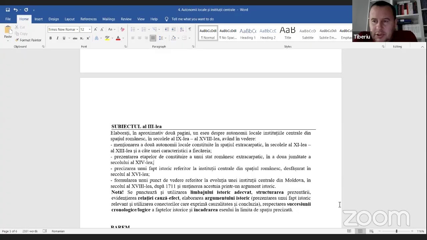Toggle italic formatting

tap(57, 38)
